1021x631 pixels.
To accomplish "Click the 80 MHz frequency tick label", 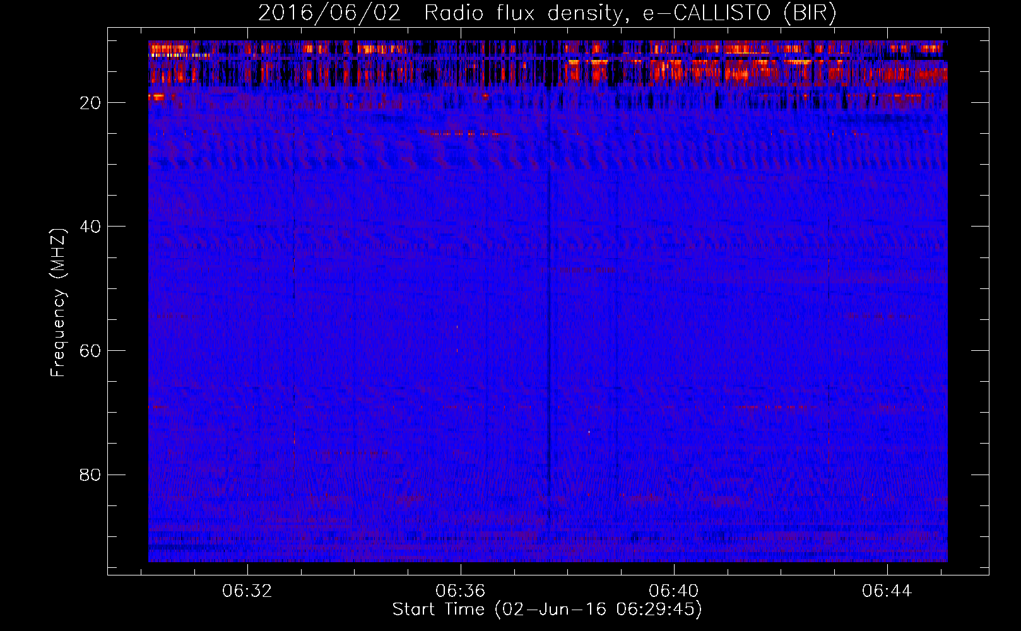I will coord(91,475).
